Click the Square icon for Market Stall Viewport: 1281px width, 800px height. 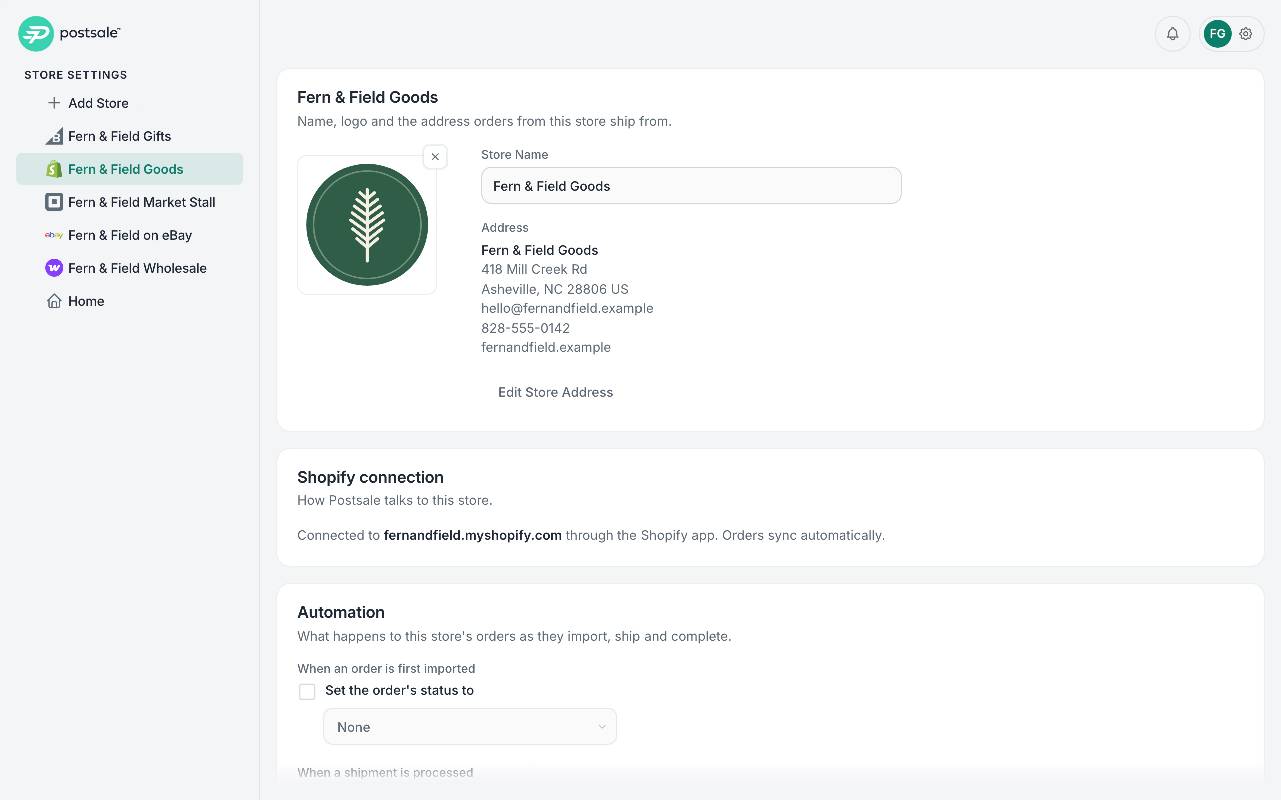(54, 202)
